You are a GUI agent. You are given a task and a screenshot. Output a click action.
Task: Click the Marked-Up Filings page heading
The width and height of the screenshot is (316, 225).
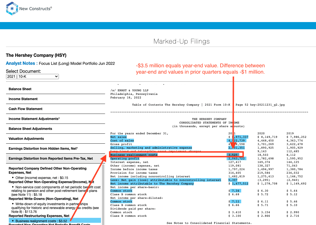click(x=182, y=41)
